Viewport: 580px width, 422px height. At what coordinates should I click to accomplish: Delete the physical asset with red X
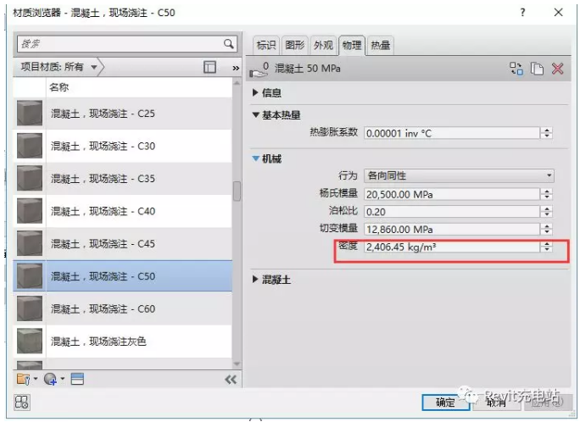pyautogui.click(x=557, y=69)
